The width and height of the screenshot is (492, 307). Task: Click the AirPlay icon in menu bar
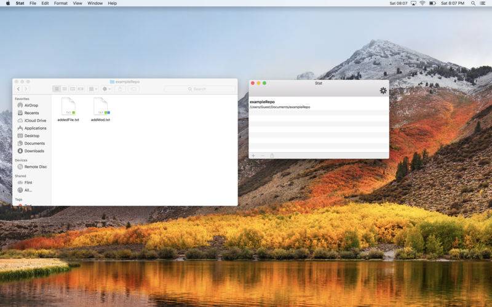[413, 3]
